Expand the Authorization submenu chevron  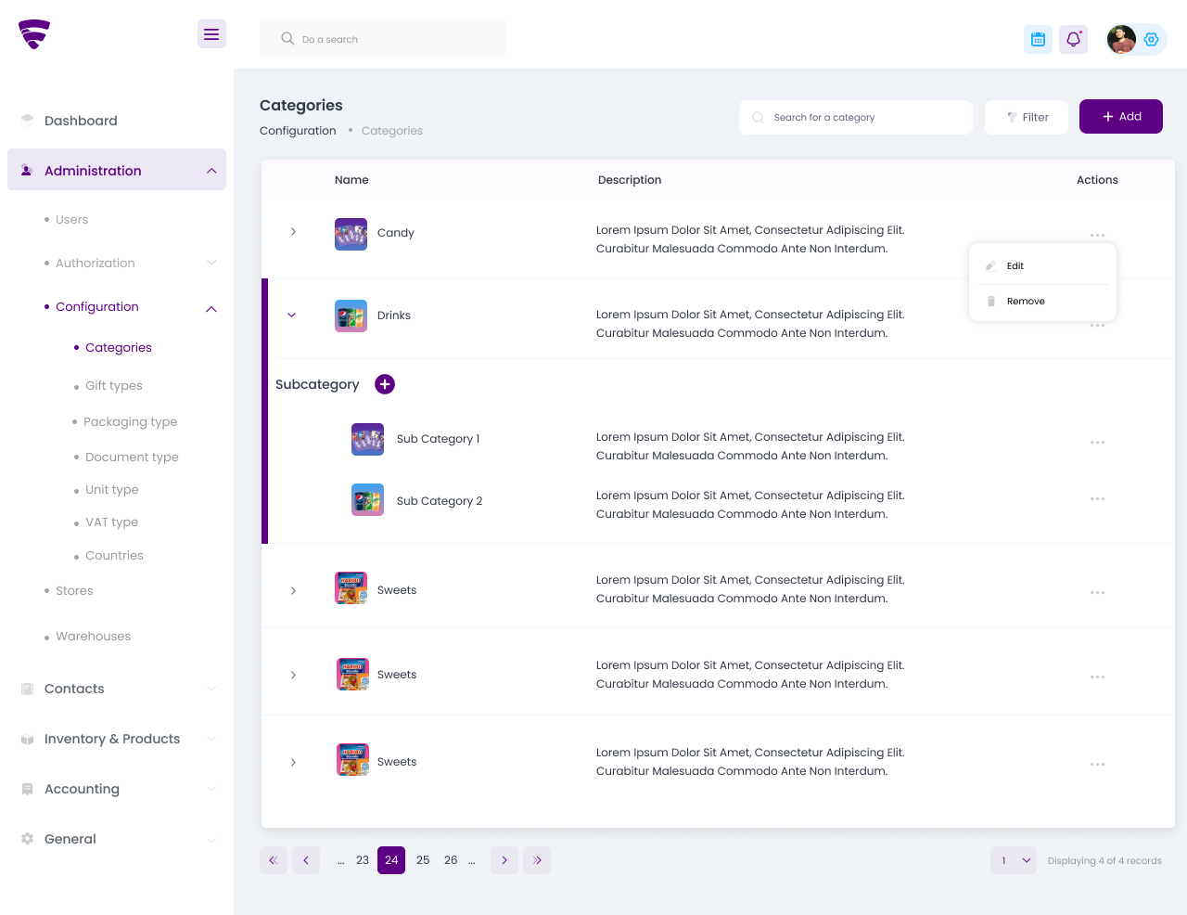[x=211, y=263]
